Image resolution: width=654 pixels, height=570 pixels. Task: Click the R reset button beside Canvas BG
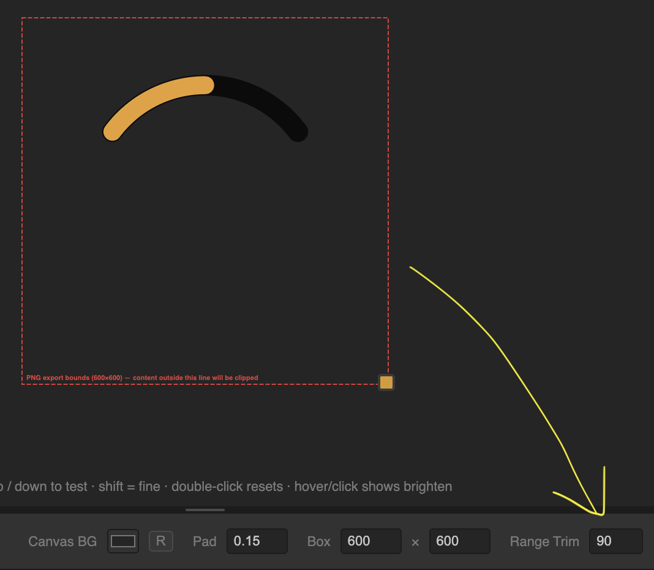(161, 541)
